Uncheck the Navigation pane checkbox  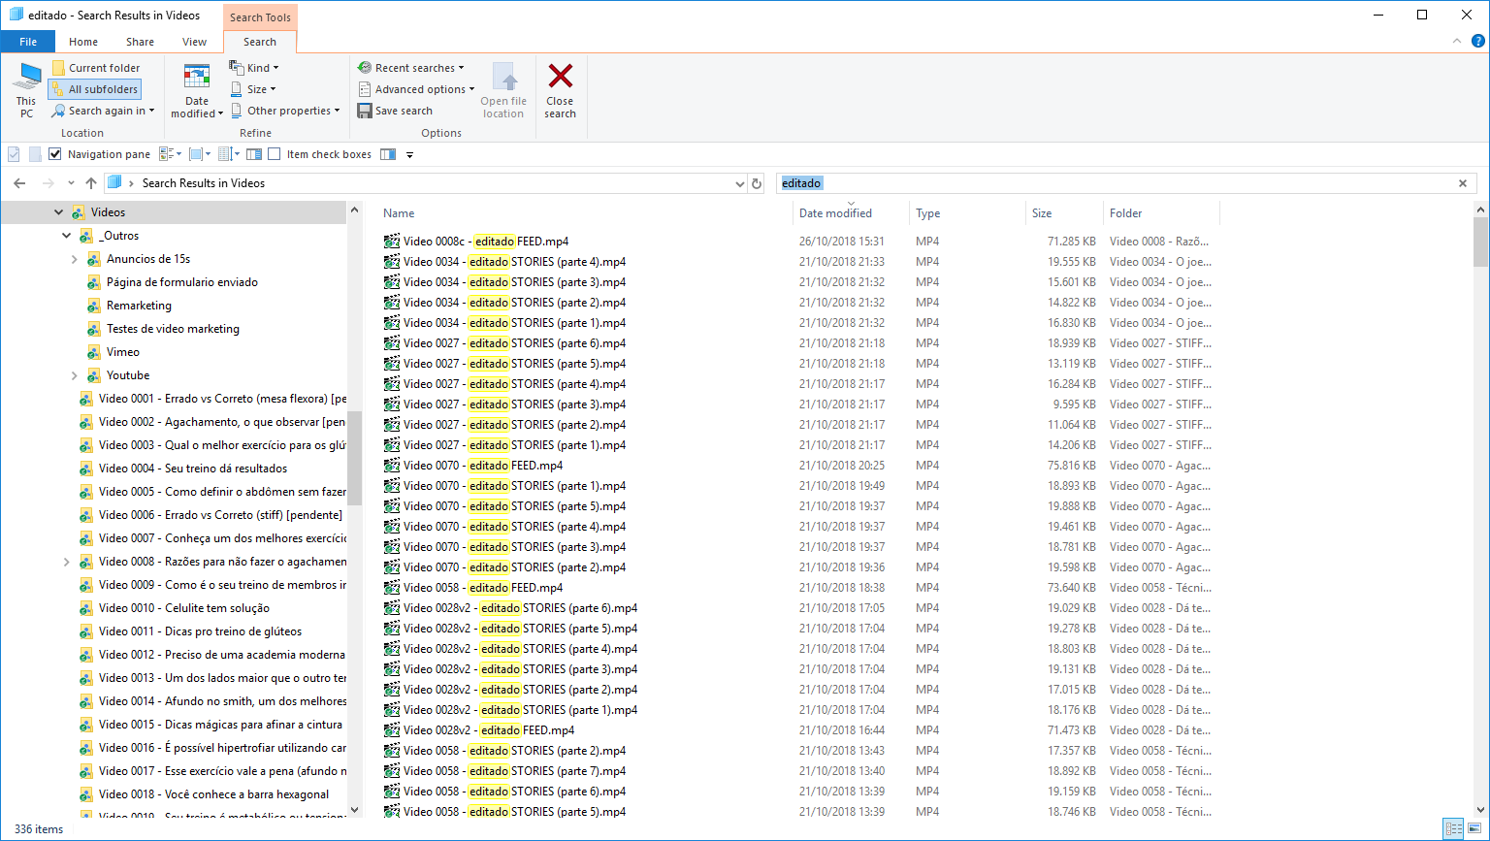click(55, 154)
